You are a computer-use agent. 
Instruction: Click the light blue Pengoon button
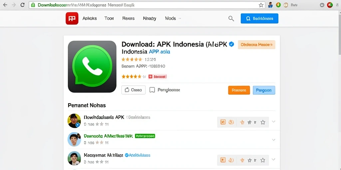tap(264, 90)
